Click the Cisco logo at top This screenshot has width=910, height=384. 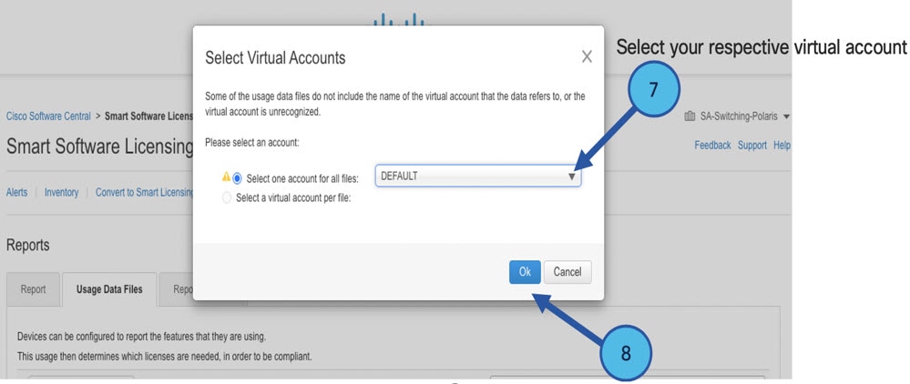[399, 20]
